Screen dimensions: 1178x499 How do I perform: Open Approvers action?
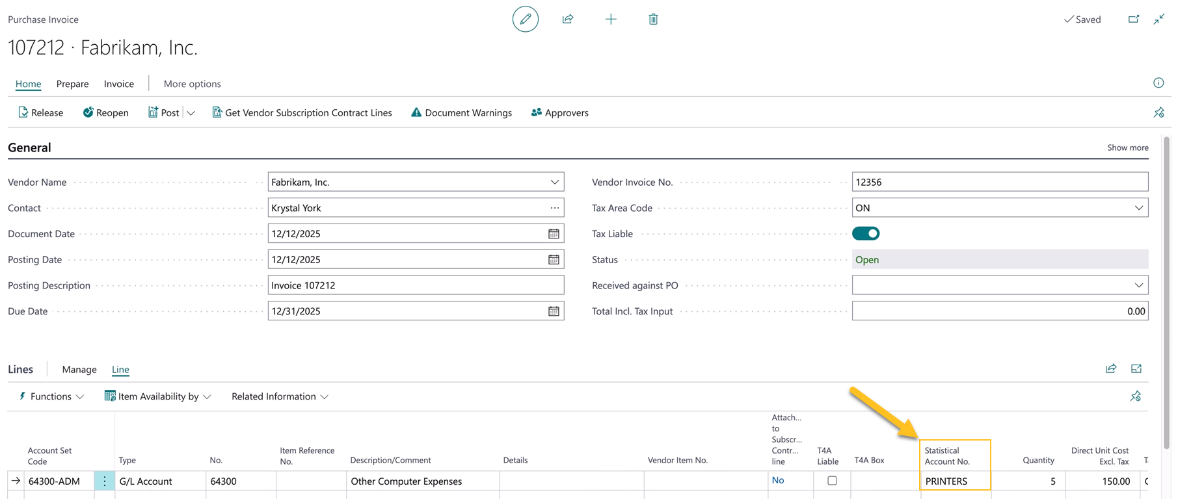pyautogui.click(x=559, y=112)
